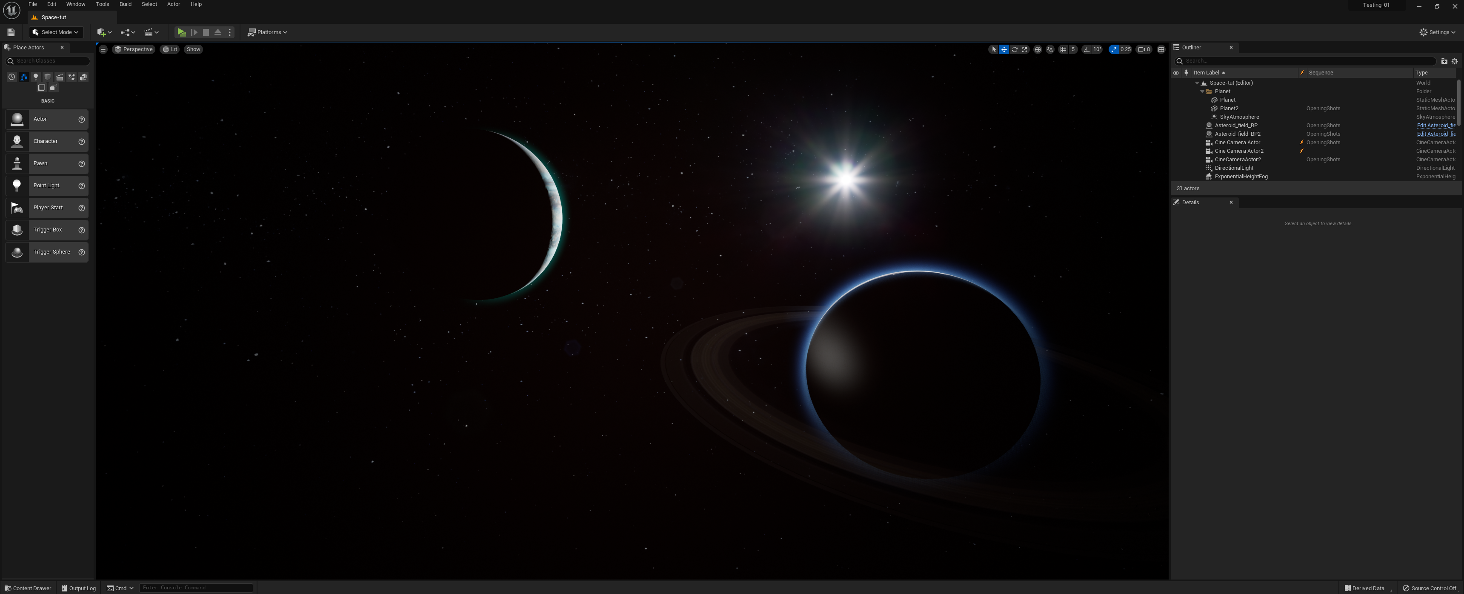Open the Select Mode dropdown
The image size is (1464, 594).
56,32
